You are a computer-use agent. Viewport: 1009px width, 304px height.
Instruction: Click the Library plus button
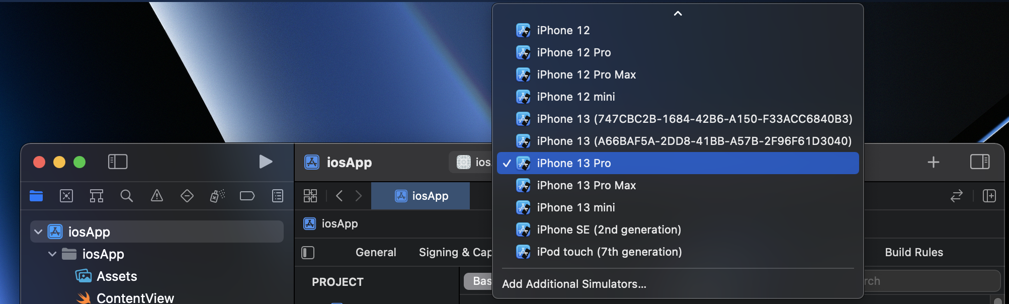click(x=934, y=162)
